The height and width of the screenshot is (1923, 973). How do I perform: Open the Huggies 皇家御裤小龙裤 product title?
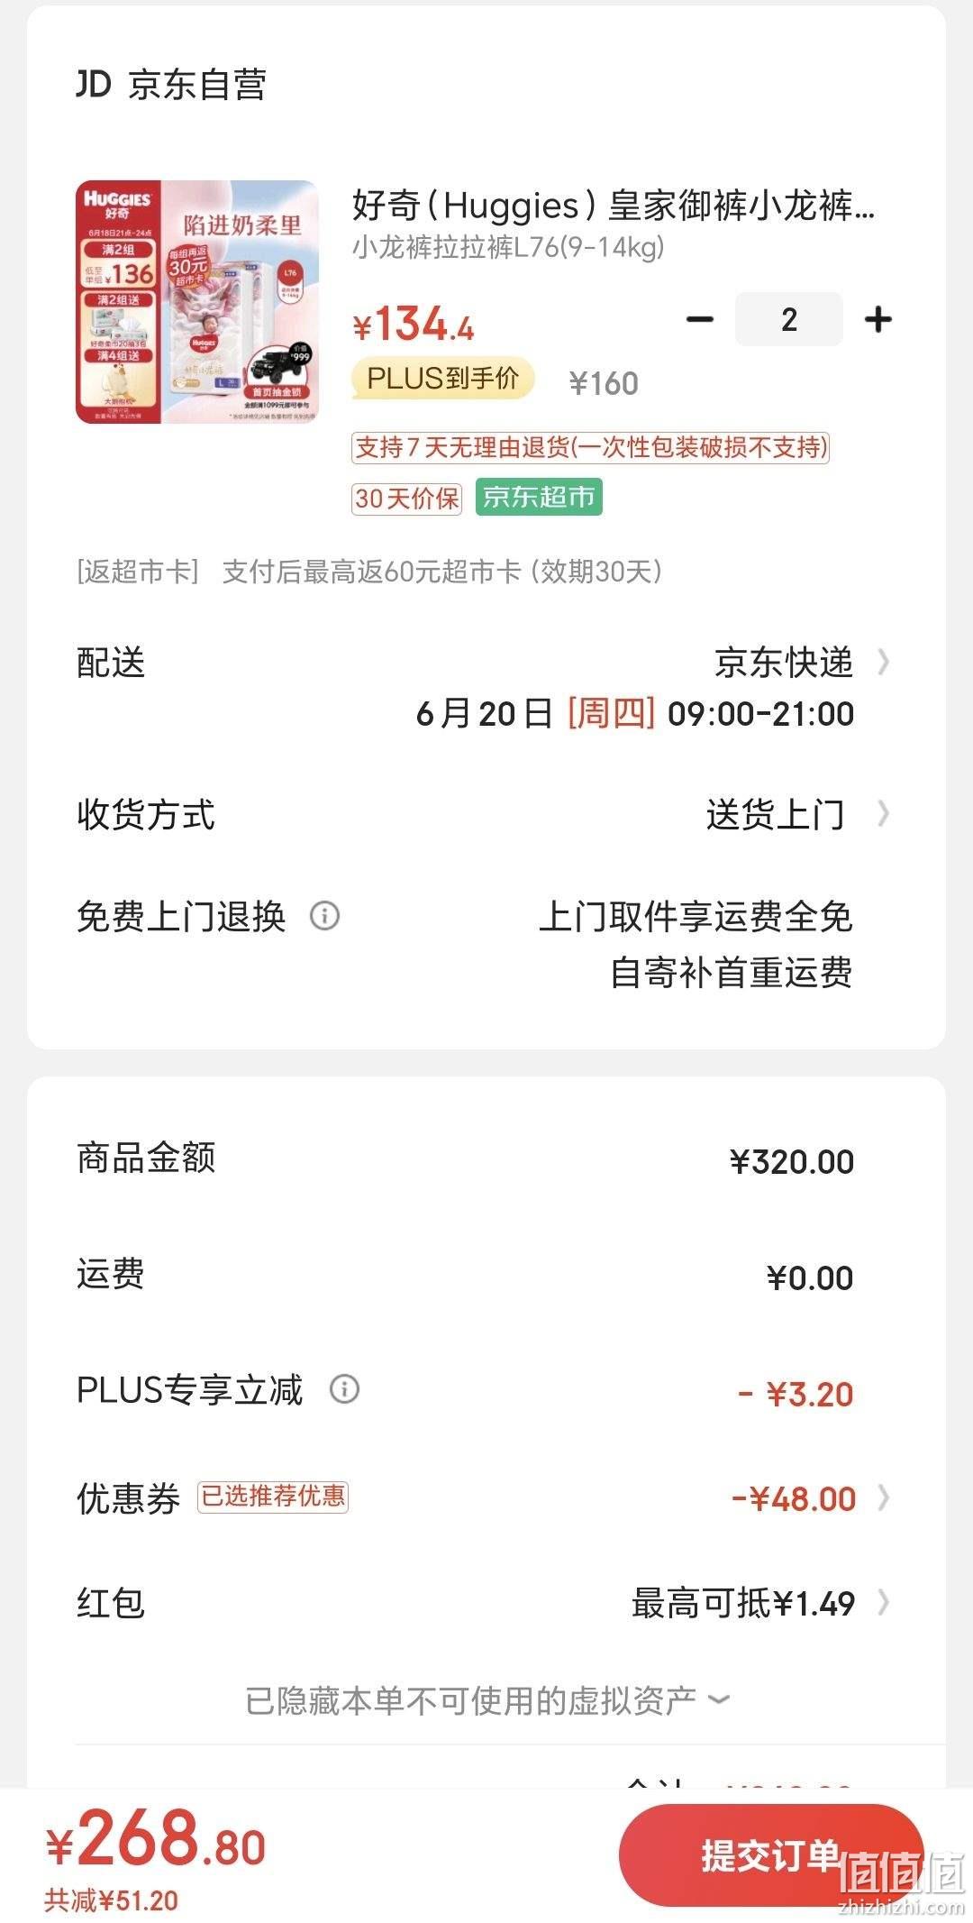(x=614, y=206)
